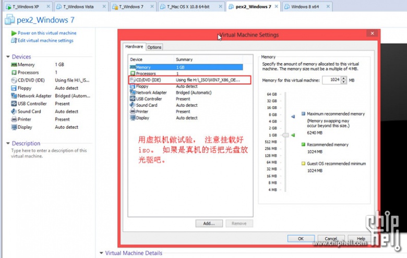
Task: Click the blue Maximum recommended memory marker arrow
Action: point(293,116)
